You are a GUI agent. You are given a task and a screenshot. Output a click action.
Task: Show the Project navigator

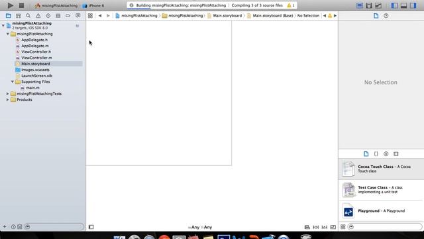click(x=9, y=16)
